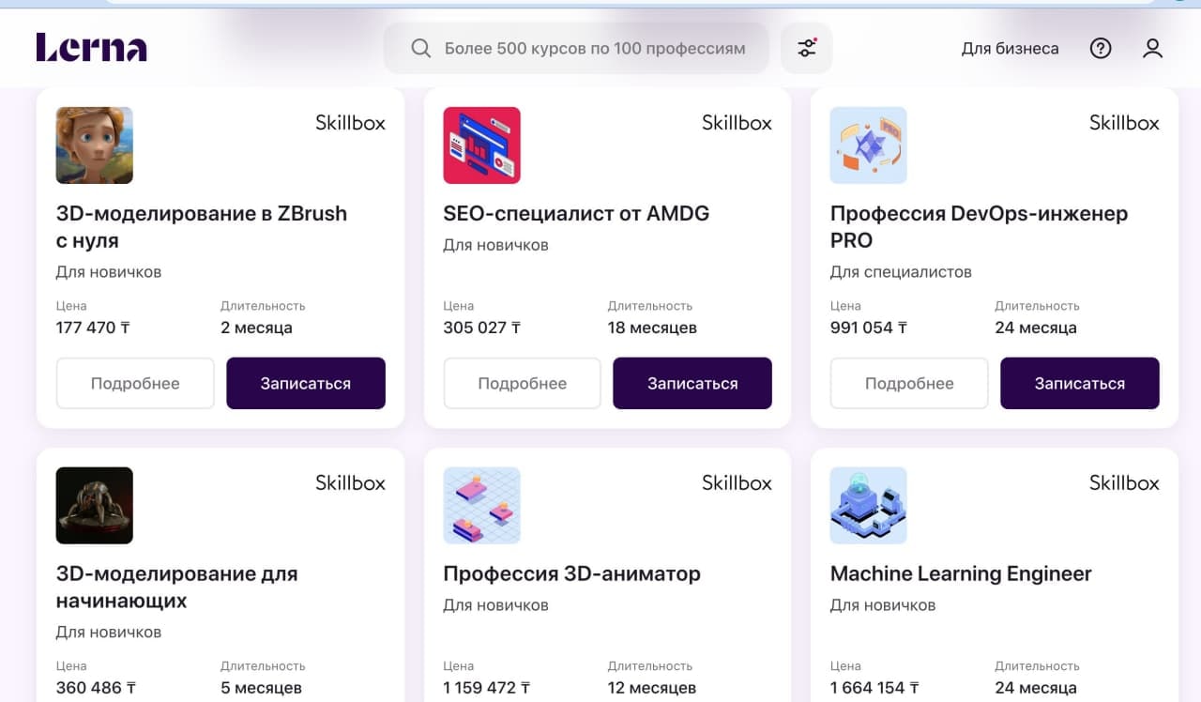Viewport: 1201px width, 702px height.
Task: Click the DevOps-инженер course thumbnail
Action: click(x=868, y=145)
